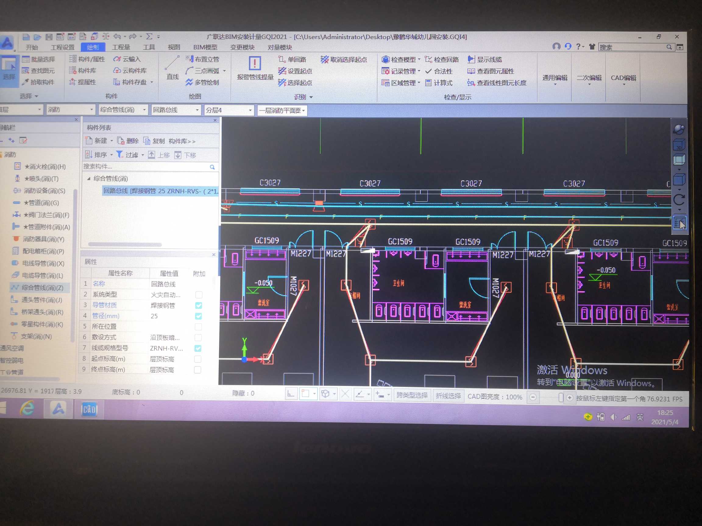Select the 直线 line drawing tool
Screen dimensions: 702x526
click(172, 68)
